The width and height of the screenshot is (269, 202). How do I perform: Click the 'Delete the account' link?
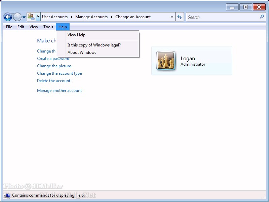point(53,81)
